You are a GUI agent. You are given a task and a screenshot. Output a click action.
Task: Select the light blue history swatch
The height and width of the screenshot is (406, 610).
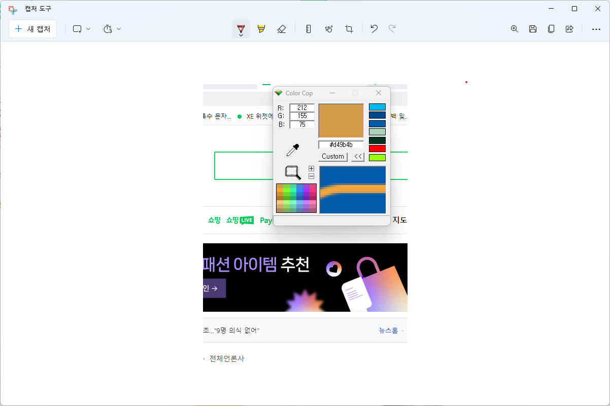coord(377,107)
